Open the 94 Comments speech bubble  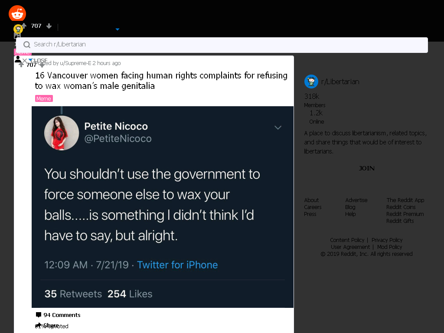[x=39, y=315]
